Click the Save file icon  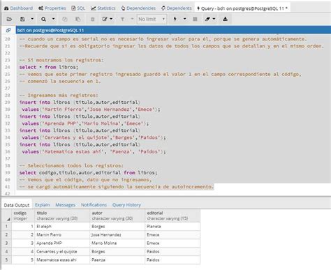pos(22,19)
